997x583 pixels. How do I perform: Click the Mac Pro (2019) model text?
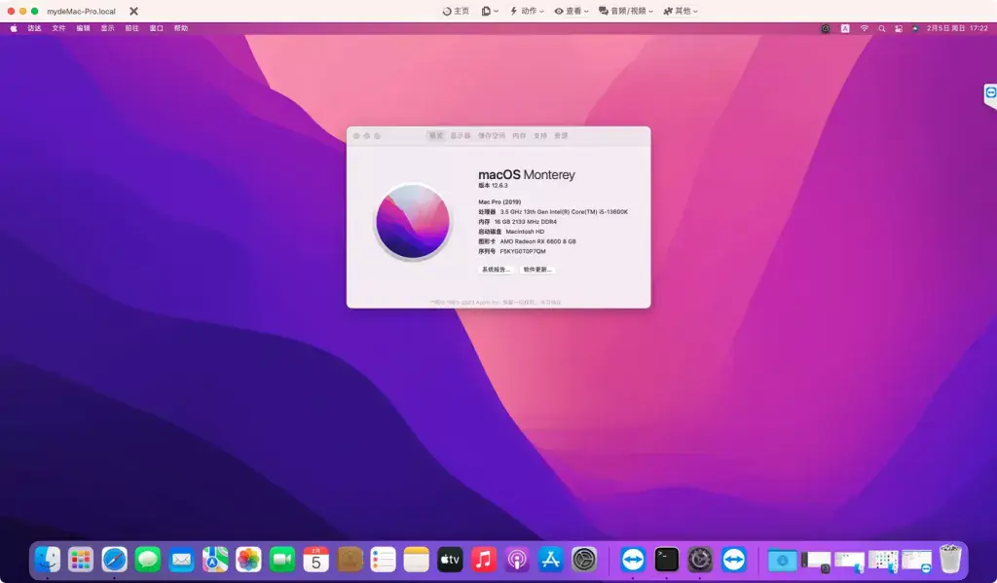(x=499, y=202)
